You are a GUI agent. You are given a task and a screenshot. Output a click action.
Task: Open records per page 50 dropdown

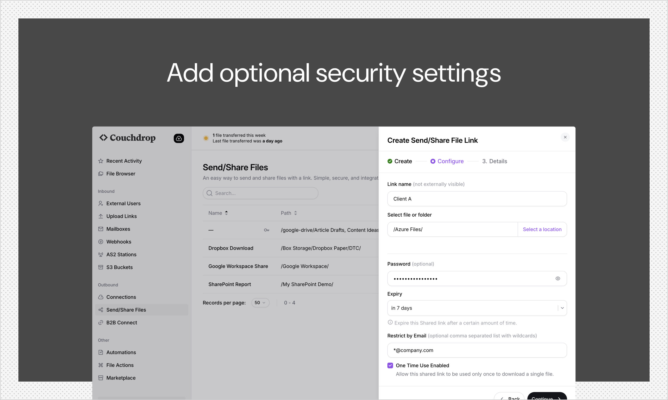pos(260,303)
